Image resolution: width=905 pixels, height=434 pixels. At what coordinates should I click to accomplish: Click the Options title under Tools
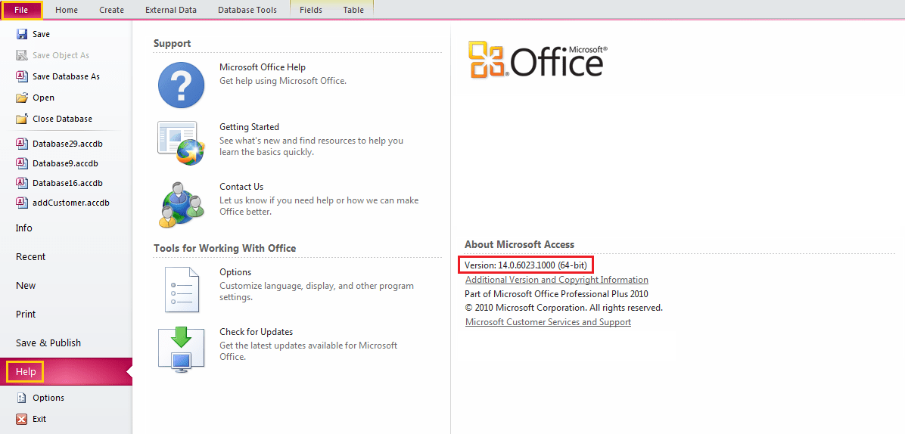[235, 272]
